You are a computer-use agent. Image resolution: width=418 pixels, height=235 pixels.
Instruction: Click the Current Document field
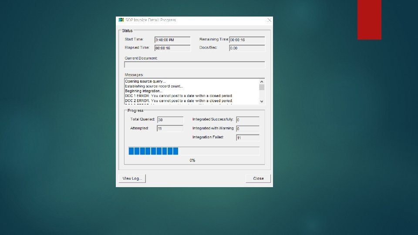(x=195, y=64)
